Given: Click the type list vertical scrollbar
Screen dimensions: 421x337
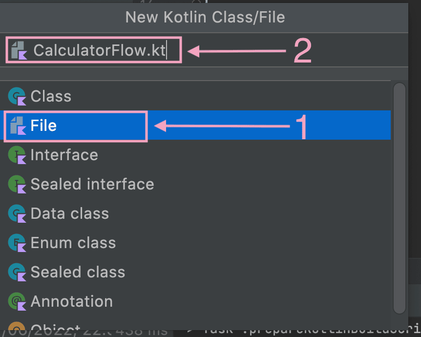Looking at the screenshot, I should (x=399, y=198).
